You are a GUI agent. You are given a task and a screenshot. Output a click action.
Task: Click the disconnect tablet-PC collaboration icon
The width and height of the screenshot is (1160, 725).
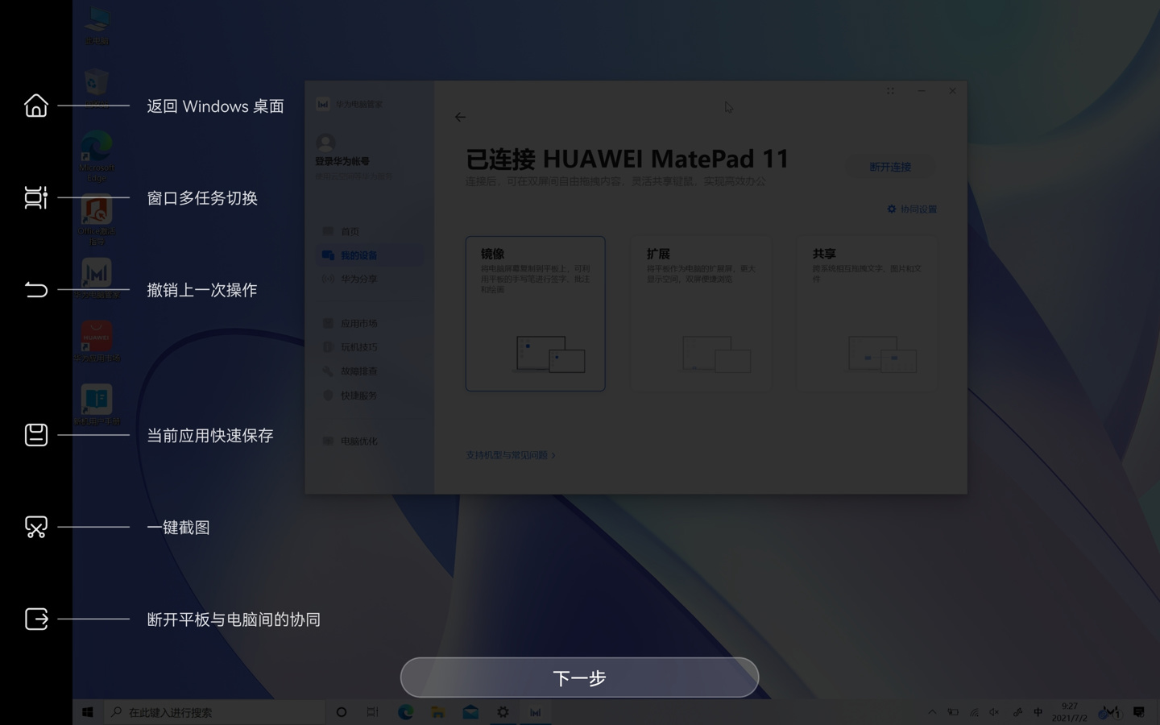click(x=36, y=619)
